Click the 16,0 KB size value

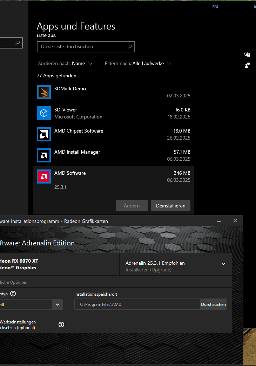[183, 110]
